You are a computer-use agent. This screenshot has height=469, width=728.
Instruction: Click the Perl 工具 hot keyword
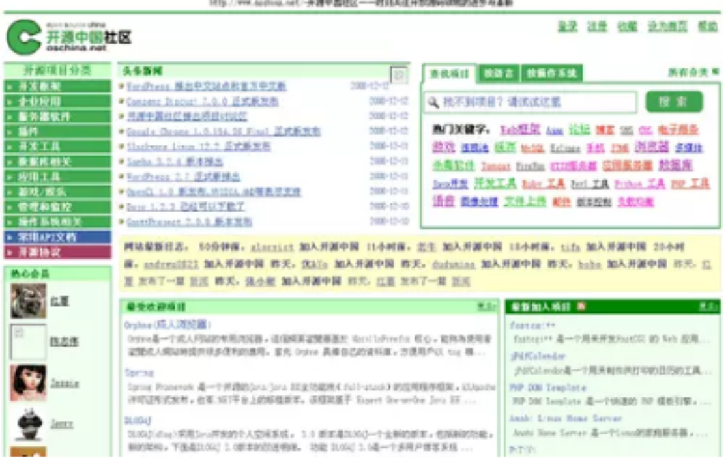590,184
